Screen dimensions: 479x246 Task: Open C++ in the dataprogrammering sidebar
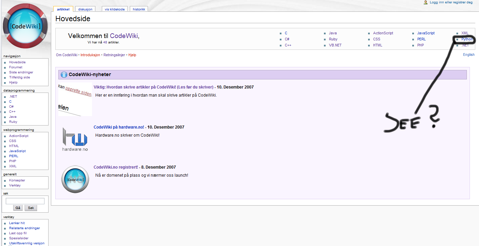[12, 112]
